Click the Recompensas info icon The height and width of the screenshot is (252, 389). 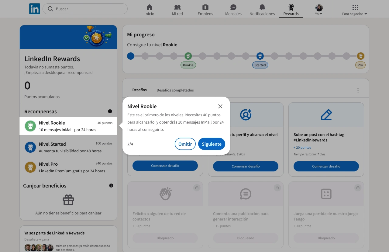tap(110, 111)
